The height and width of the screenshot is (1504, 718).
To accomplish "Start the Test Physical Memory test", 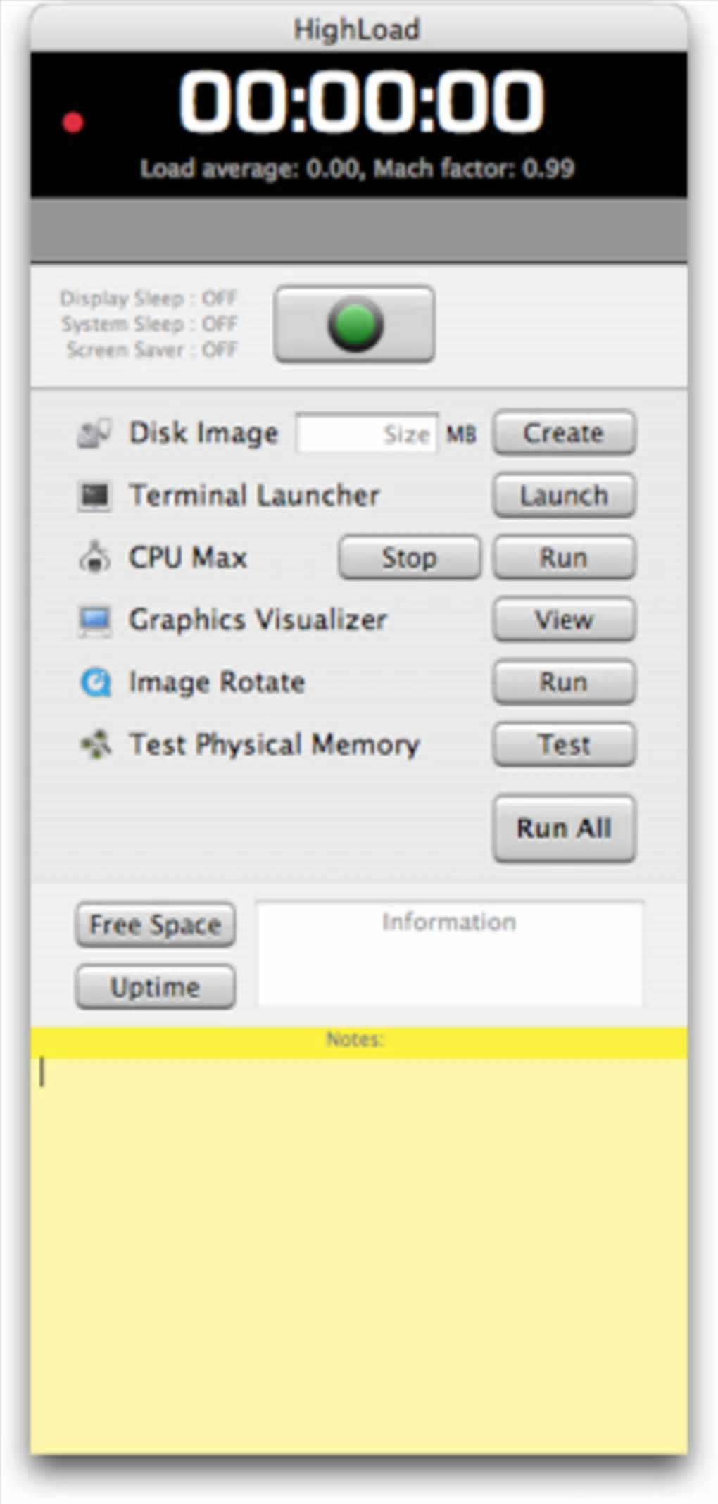I will (x=564, y=744).
